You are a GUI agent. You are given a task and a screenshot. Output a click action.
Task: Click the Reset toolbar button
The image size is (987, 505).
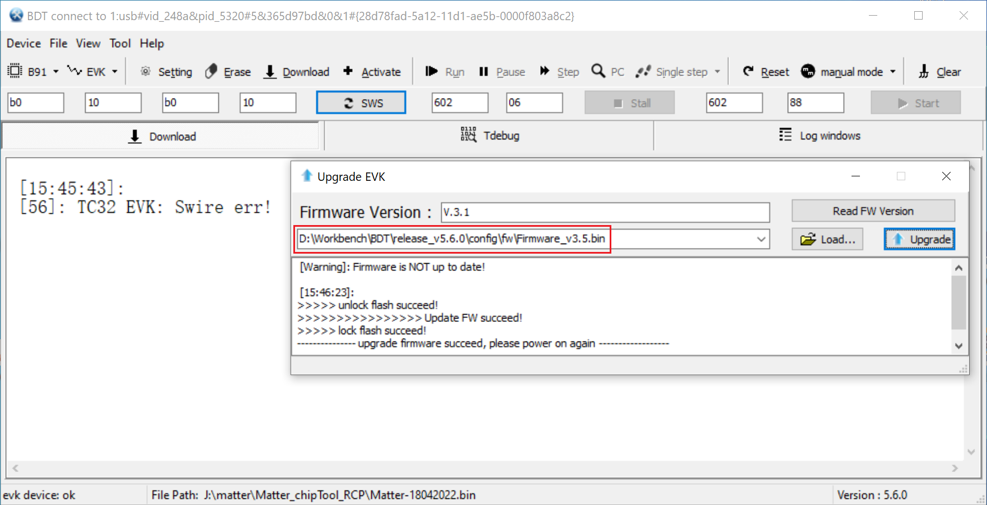pyautogui.click(x=765, y=72)
